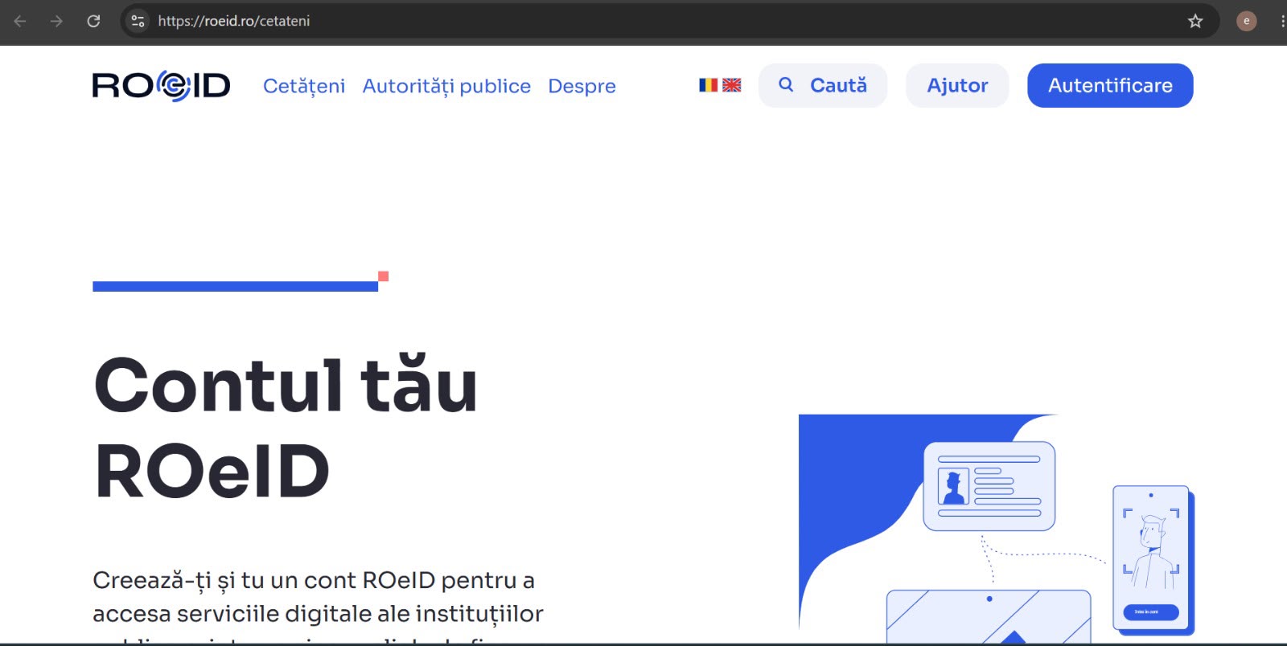Open site information icon in address bar
Screen dimensions: 1287x646
(138, 21)
